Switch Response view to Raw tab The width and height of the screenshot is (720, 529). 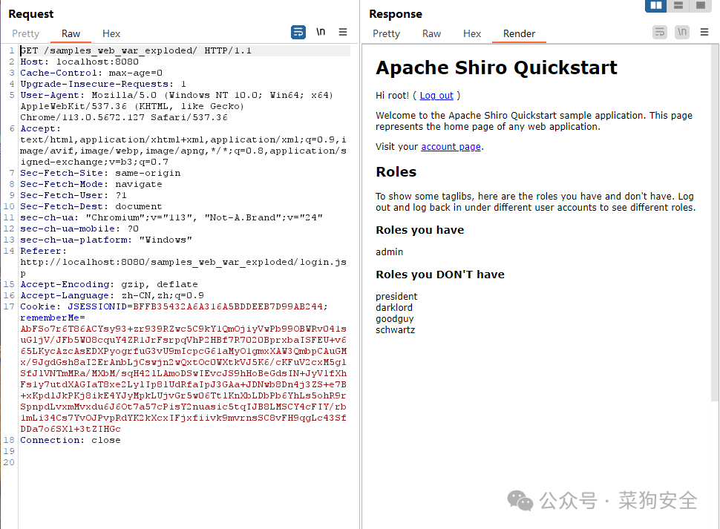click(x=432, y=34)
